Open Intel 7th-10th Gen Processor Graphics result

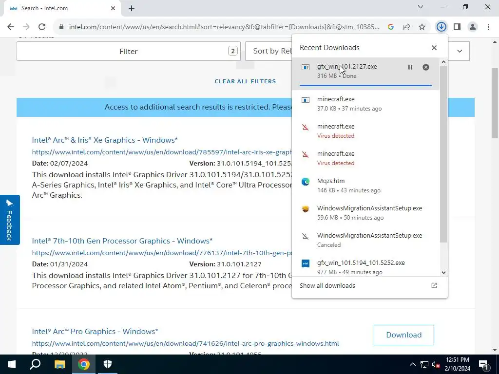(122, 241)
